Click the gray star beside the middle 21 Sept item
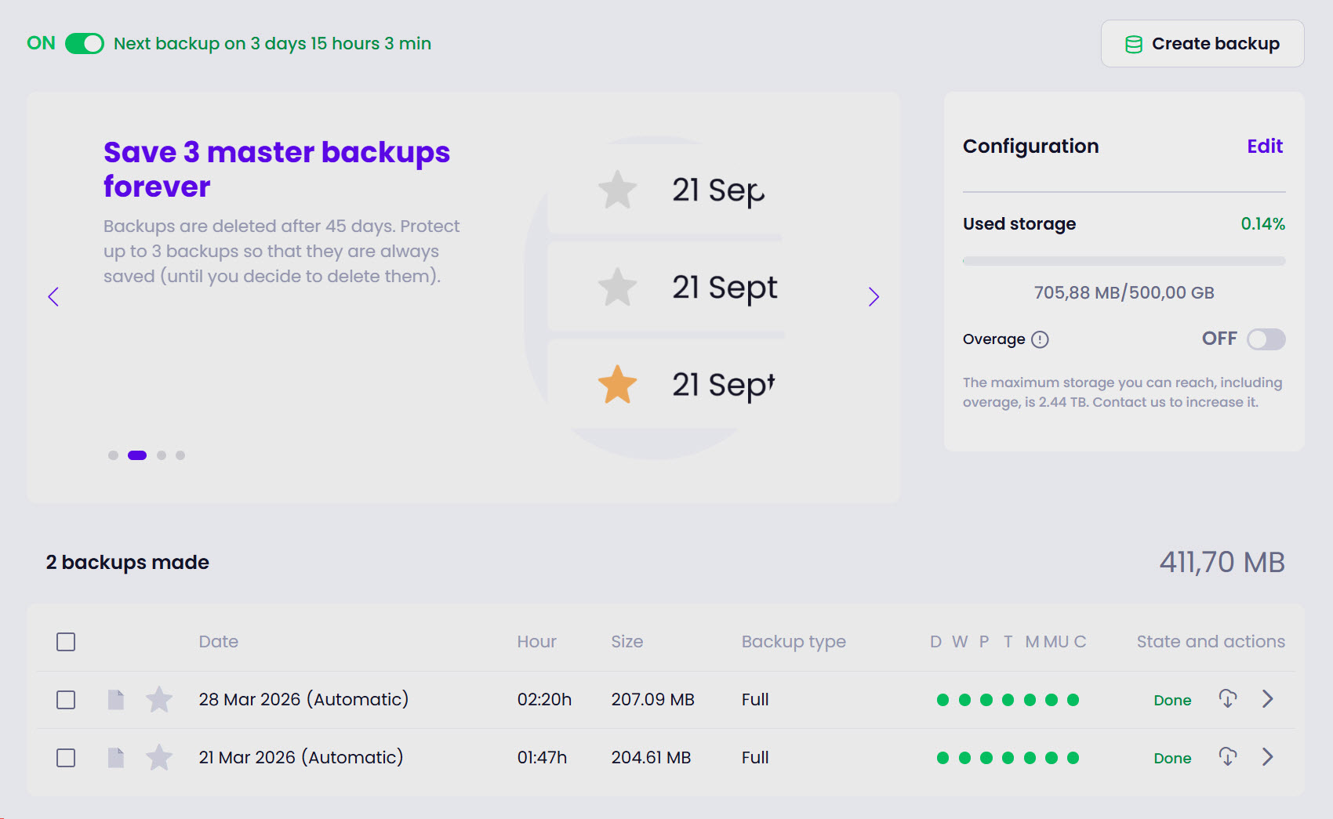This screenshot has width=1333, height=819. click(x=617, y=288)
